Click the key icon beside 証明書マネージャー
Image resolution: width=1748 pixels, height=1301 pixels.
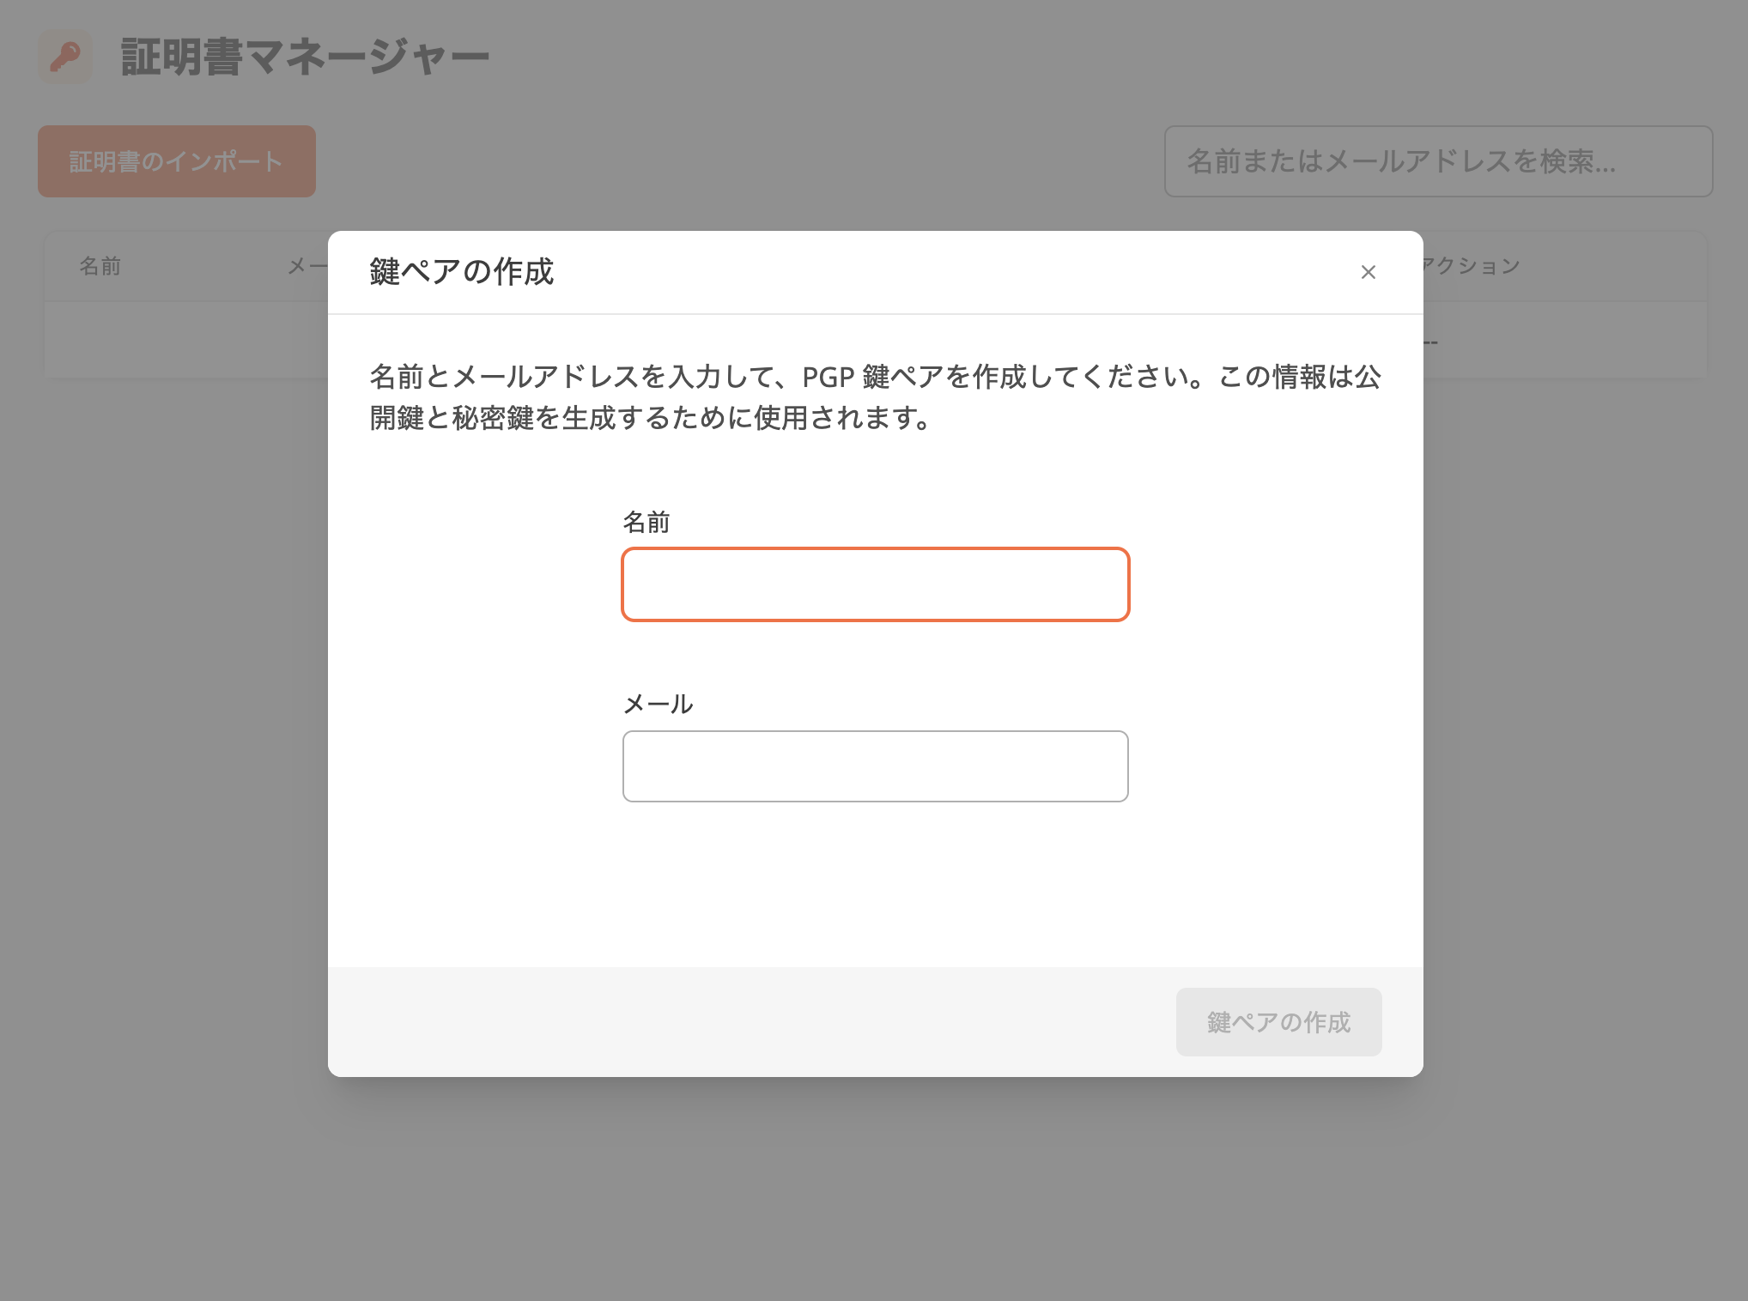65,57
